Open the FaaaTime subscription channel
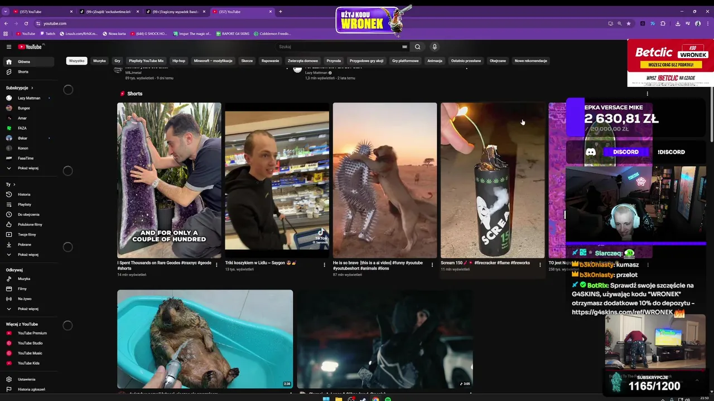This screenshot has height=401, width=714. [28, 158]
